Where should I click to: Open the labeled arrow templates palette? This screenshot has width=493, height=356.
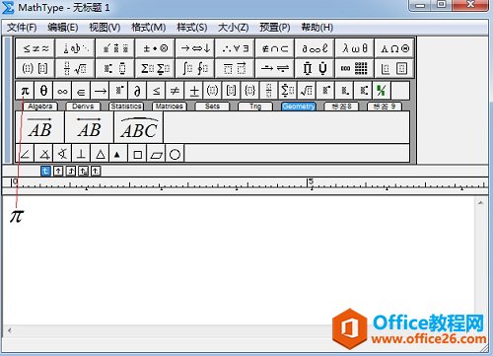275,68
